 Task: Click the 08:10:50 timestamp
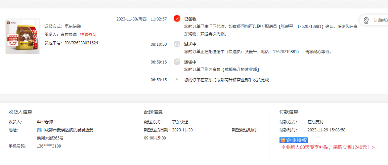click(159, 44)
